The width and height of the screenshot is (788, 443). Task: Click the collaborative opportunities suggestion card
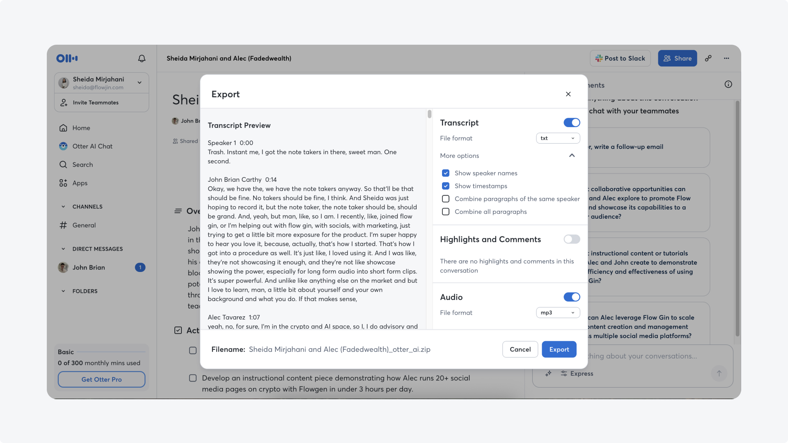pos(648,203)
